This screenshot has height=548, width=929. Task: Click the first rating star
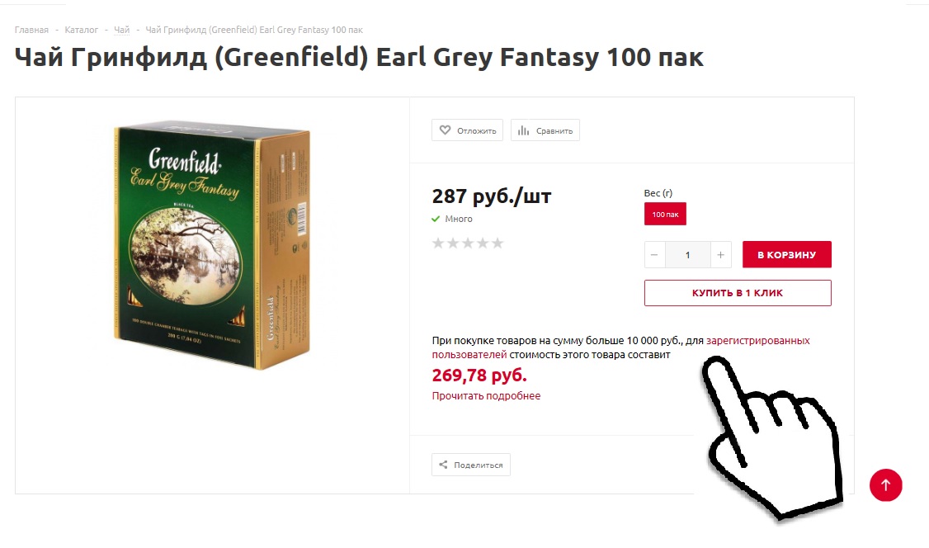pos(438,243)
